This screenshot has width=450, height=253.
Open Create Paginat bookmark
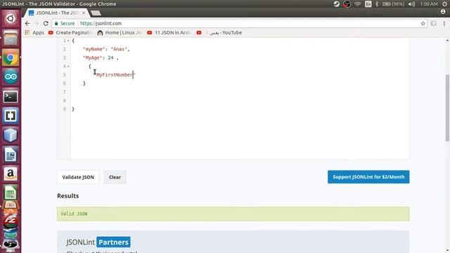tap(70, 33)
